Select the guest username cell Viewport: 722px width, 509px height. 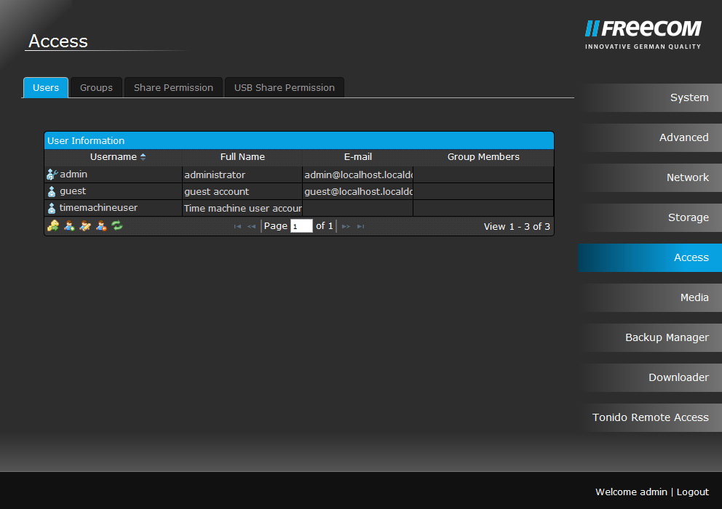coord(114,191)
